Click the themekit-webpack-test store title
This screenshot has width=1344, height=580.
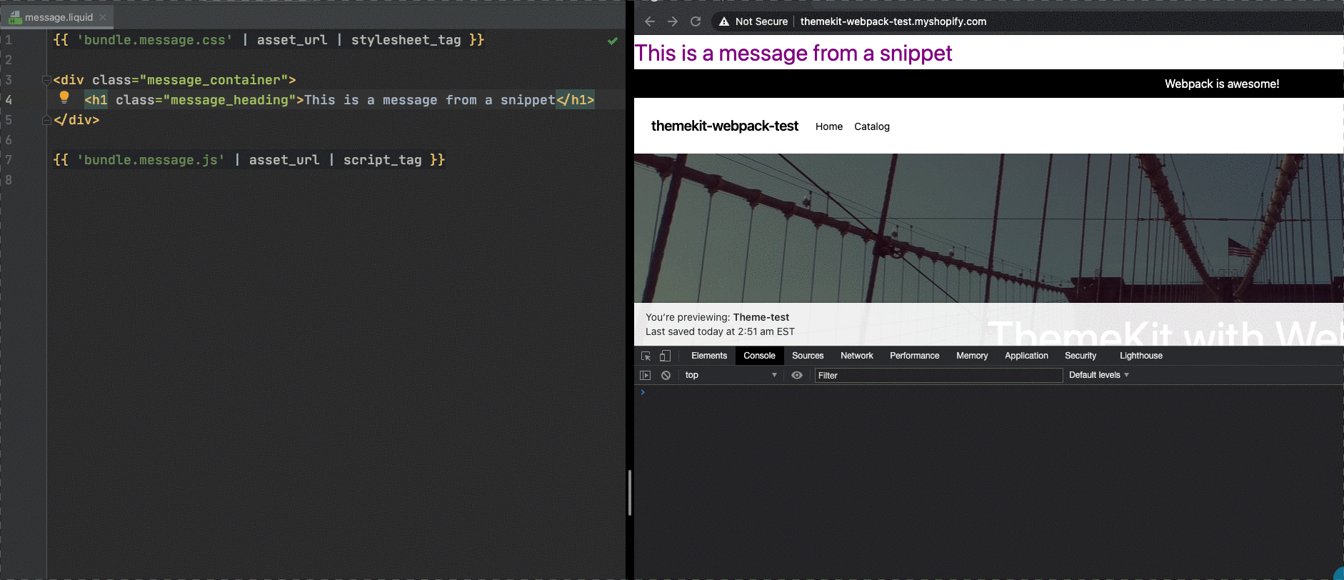(x=725, y=126)
